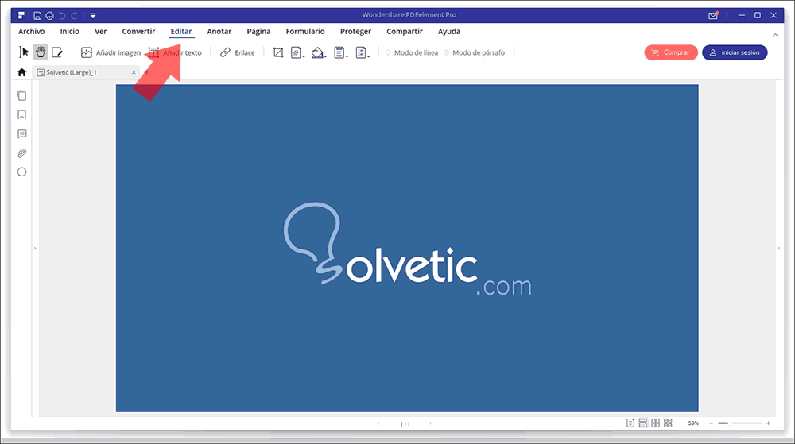Open the Compartir tab
The width and height of the screenshot is (795, 444).
[x=405, y=32]
